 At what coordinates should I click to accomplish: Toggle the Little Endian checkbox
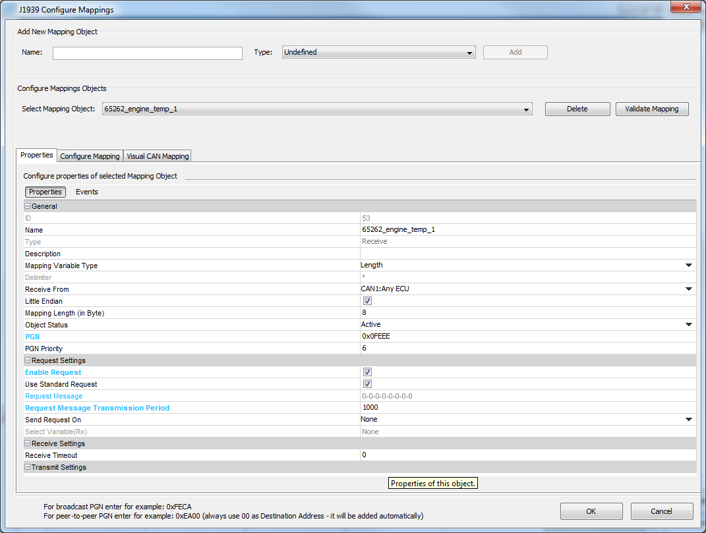coord(367,300)
